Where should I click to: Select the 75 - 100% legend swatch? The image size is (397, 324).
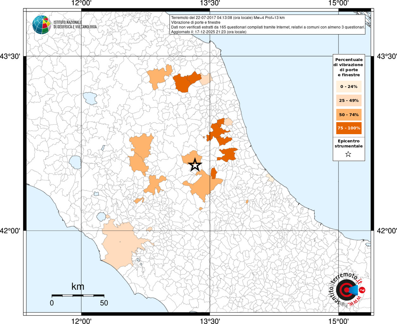pos(349,128)
